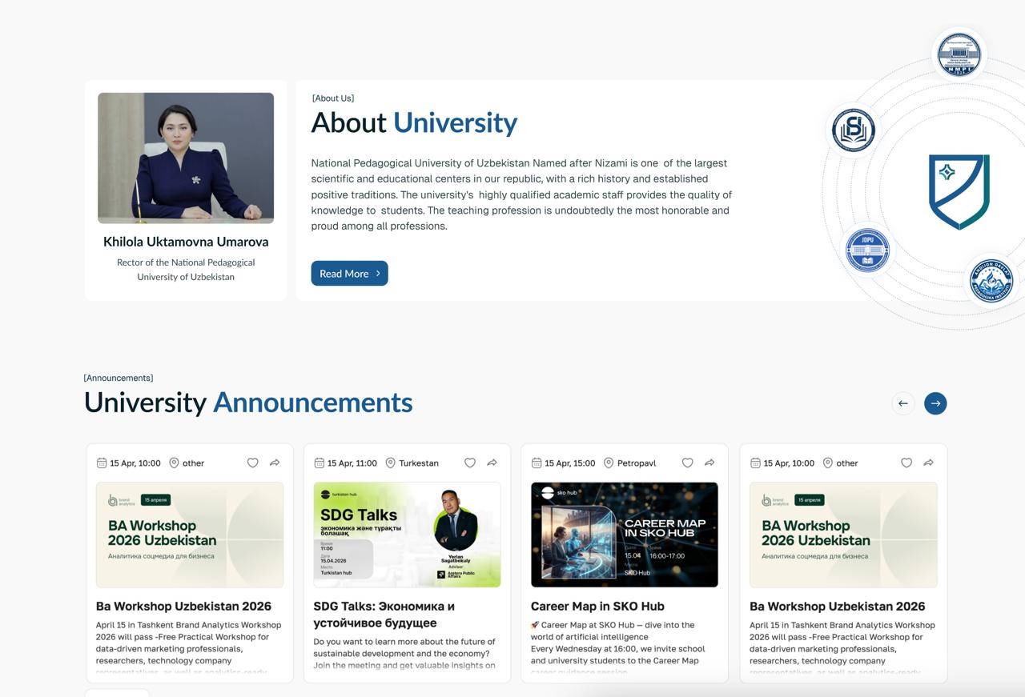Open the SDG Talks banner image
Image resolution: width=1025 pixels, height=697 pixels.
(407, 535)
